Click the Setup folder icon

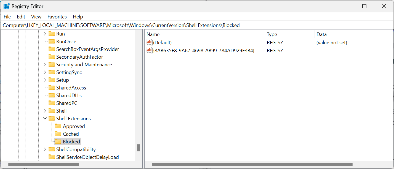coord(52,80)
